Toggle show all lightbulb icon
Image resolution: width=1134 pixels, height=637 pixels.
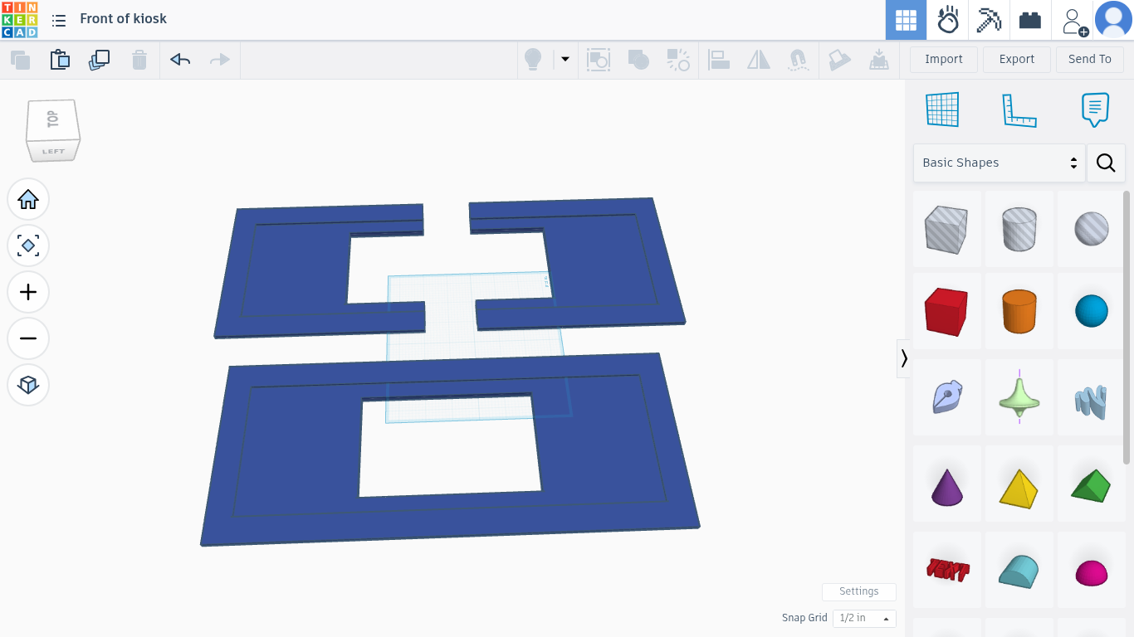[533, 60]
